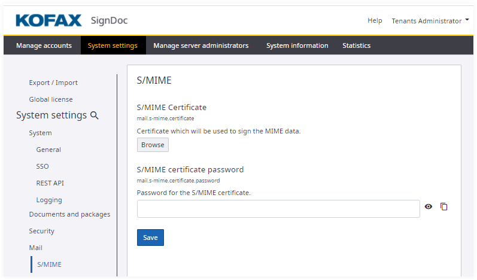Select the System settings tab
Viewport: 477px width, 280px height.
[x=113, y=45]
